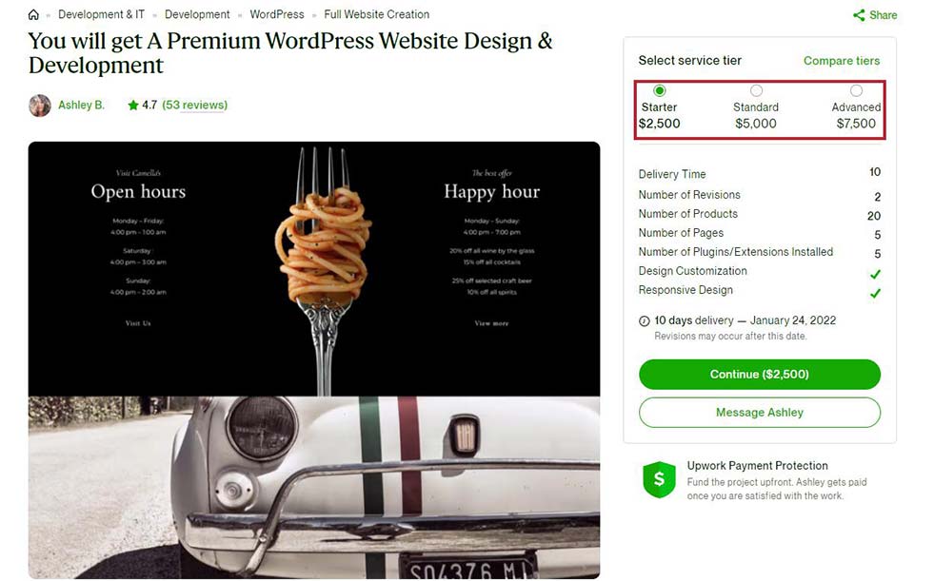The image size is (934, 581).
Task: Click the home icon in breadcrumb
Action: pyautogui.click(x=33, y=15)
